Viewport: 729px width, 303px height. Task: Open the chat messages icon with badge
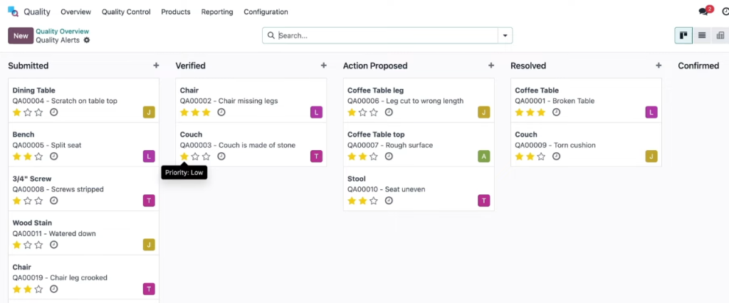tap(705, 11)
